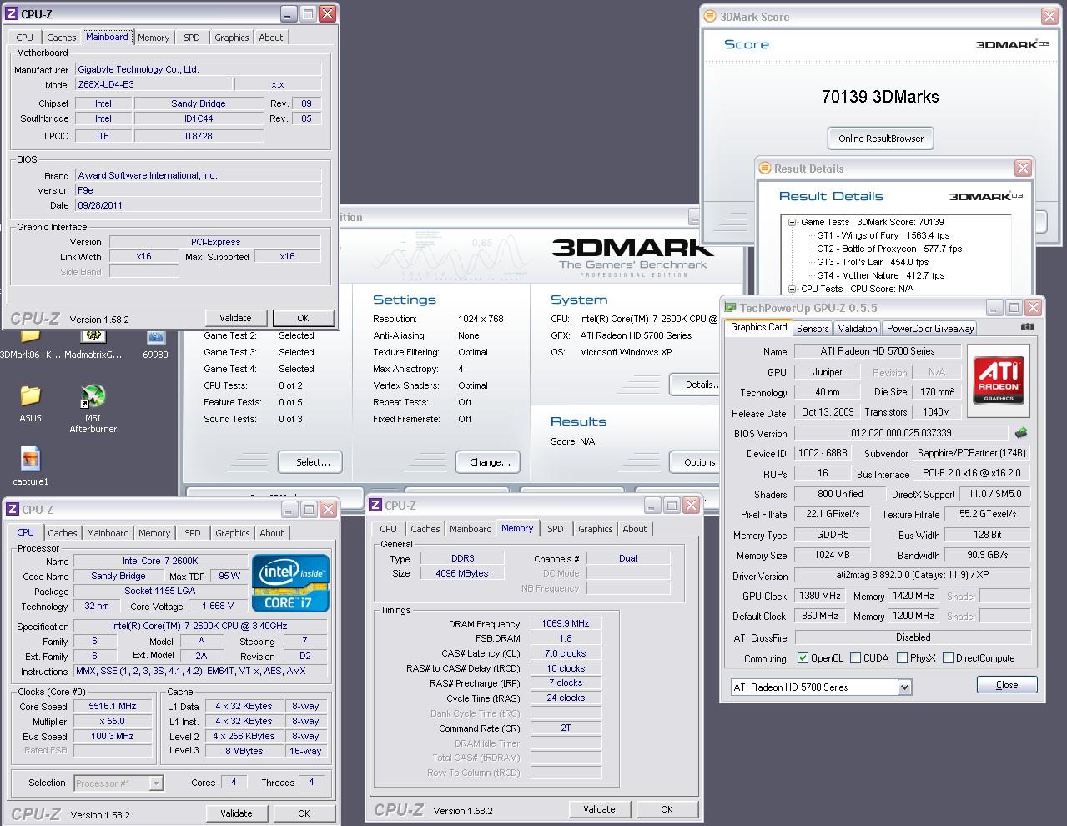This screenshot has height=826, width=1067.
Task: Toggle the DirectCompute checkbox in GPU-Z
Action: tap(948, 658)
